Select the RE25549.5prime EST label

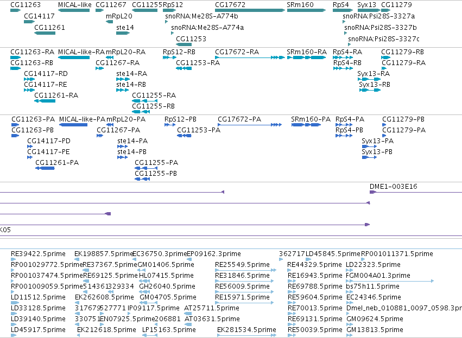coord(243,265)
